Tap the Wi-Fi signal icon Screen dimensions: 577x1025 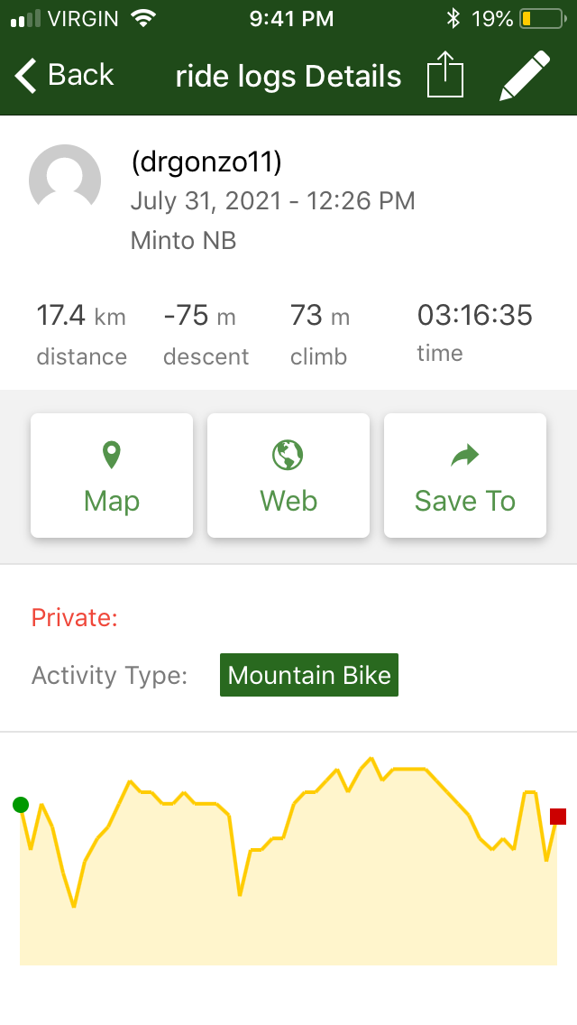pos(142,18)
